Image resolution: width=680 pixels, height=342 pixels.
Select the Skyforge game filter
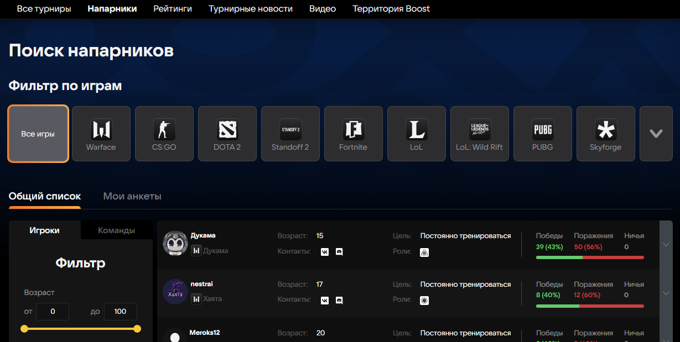pos(606,134)
